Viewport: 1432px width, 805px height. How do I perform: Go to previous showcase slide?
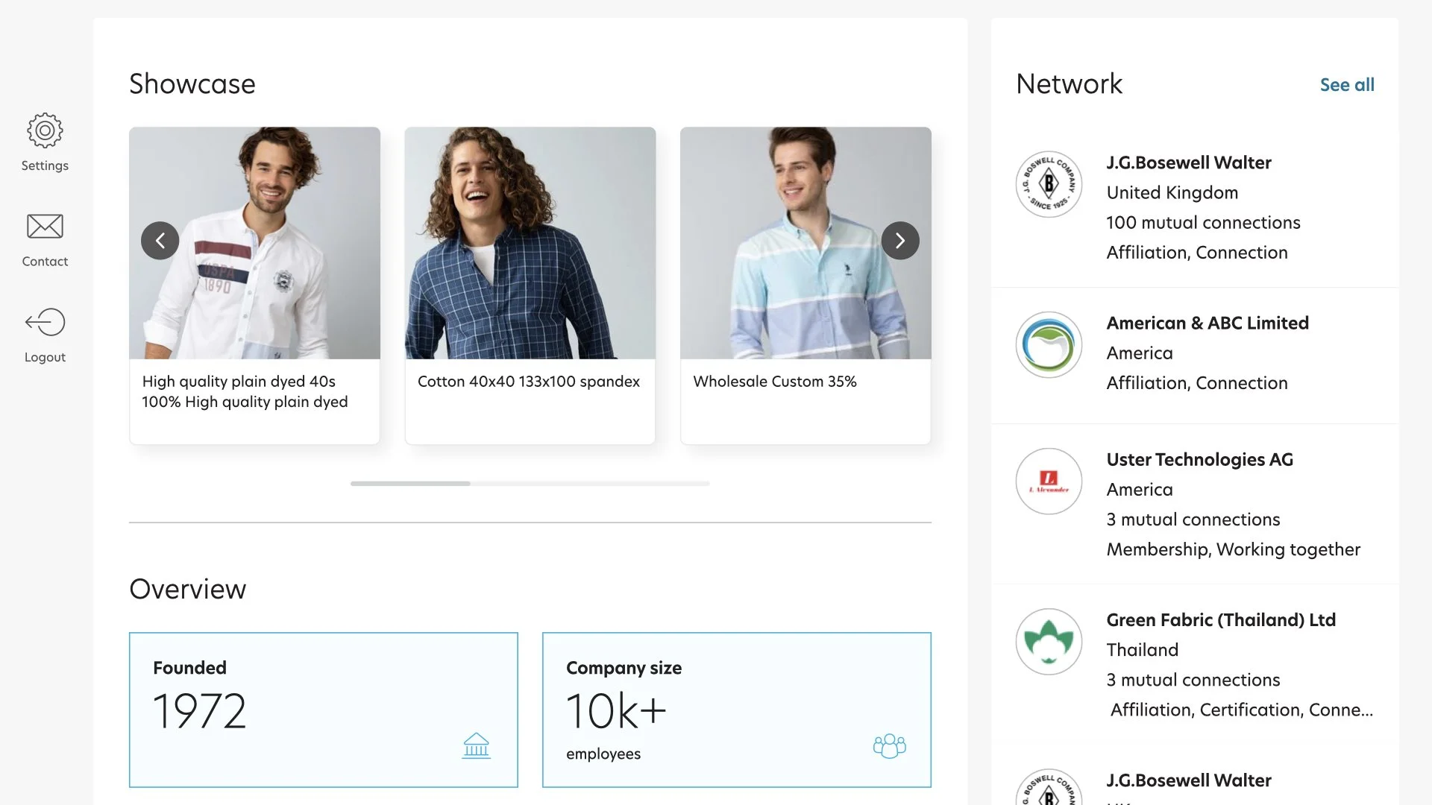(x=160, y=241)
